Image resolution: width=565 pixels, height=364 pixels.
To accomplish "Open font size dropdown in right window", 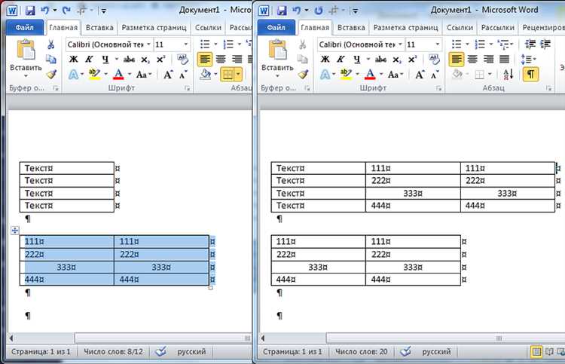I will click(x=438, y=44).
